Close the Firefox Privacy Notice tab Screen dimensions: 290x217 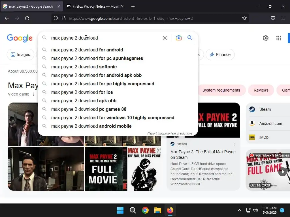pos(122,6)
